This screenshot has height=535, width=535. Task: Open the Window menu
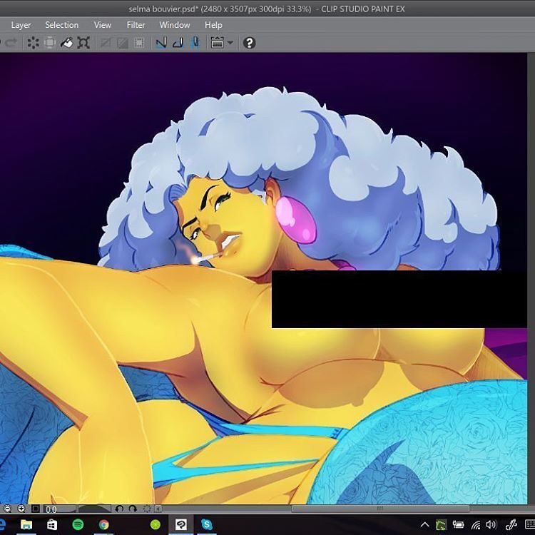click(x=175, y=25)
